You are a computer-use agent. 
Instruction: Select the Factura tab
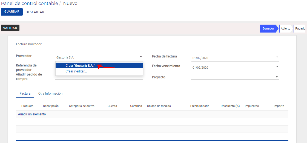pyautogui.click(x=25, y=94)
